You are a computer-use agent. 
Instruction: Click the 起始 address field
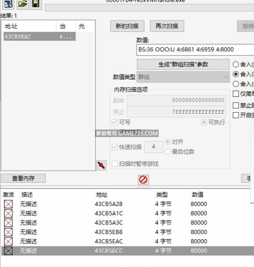tap(177, 100)
